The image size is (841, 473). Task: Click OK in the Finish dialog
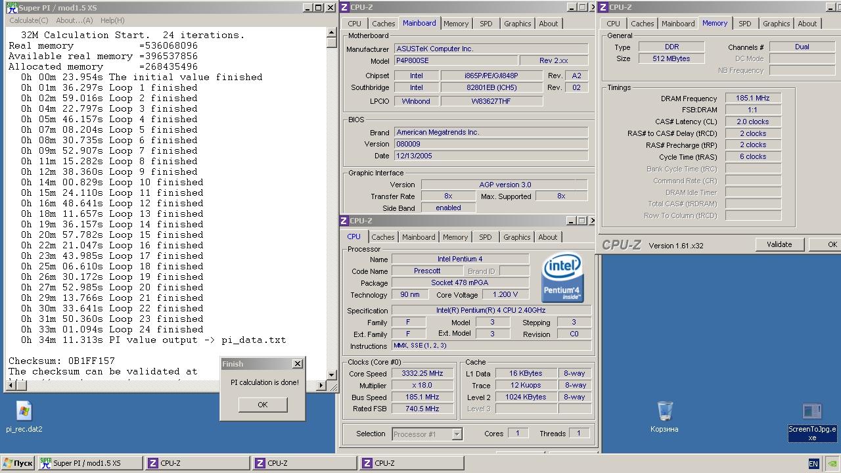click(262, 405)
